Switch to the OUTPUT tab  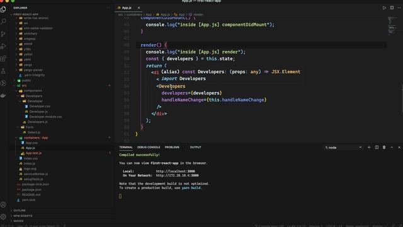(x=195, y=147)
